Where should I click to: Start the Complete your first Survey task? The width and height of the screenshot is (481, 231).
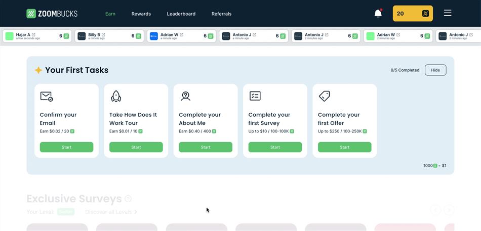click(x=275, y=147)
